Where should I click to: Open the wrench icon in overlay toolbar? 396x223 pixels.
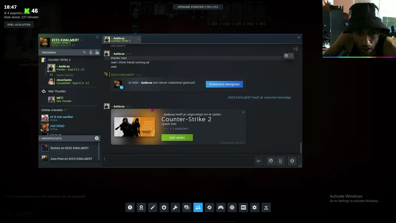(x=175, y=208)
